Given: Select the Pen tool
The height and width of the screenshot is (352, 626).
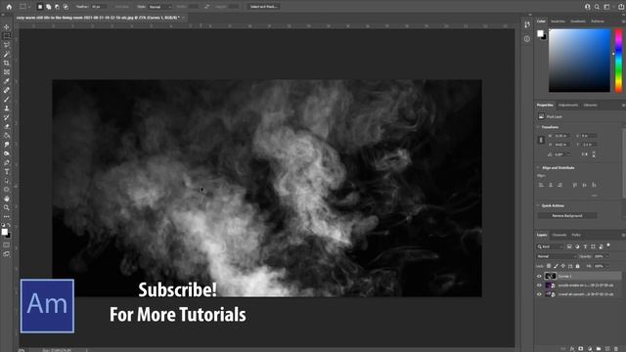Looking at the screenshot, I should click(x=7, y=163).
